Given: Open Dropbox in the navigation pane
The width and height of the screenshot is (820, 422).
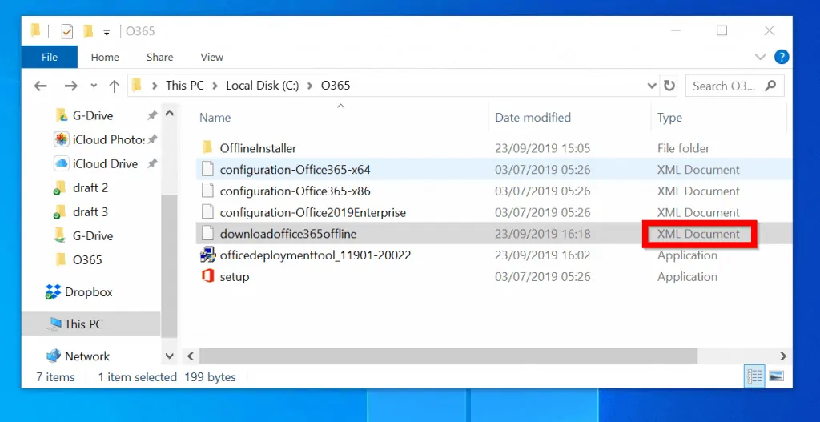Looking at the screenshot, I should [x=88, y=291].
